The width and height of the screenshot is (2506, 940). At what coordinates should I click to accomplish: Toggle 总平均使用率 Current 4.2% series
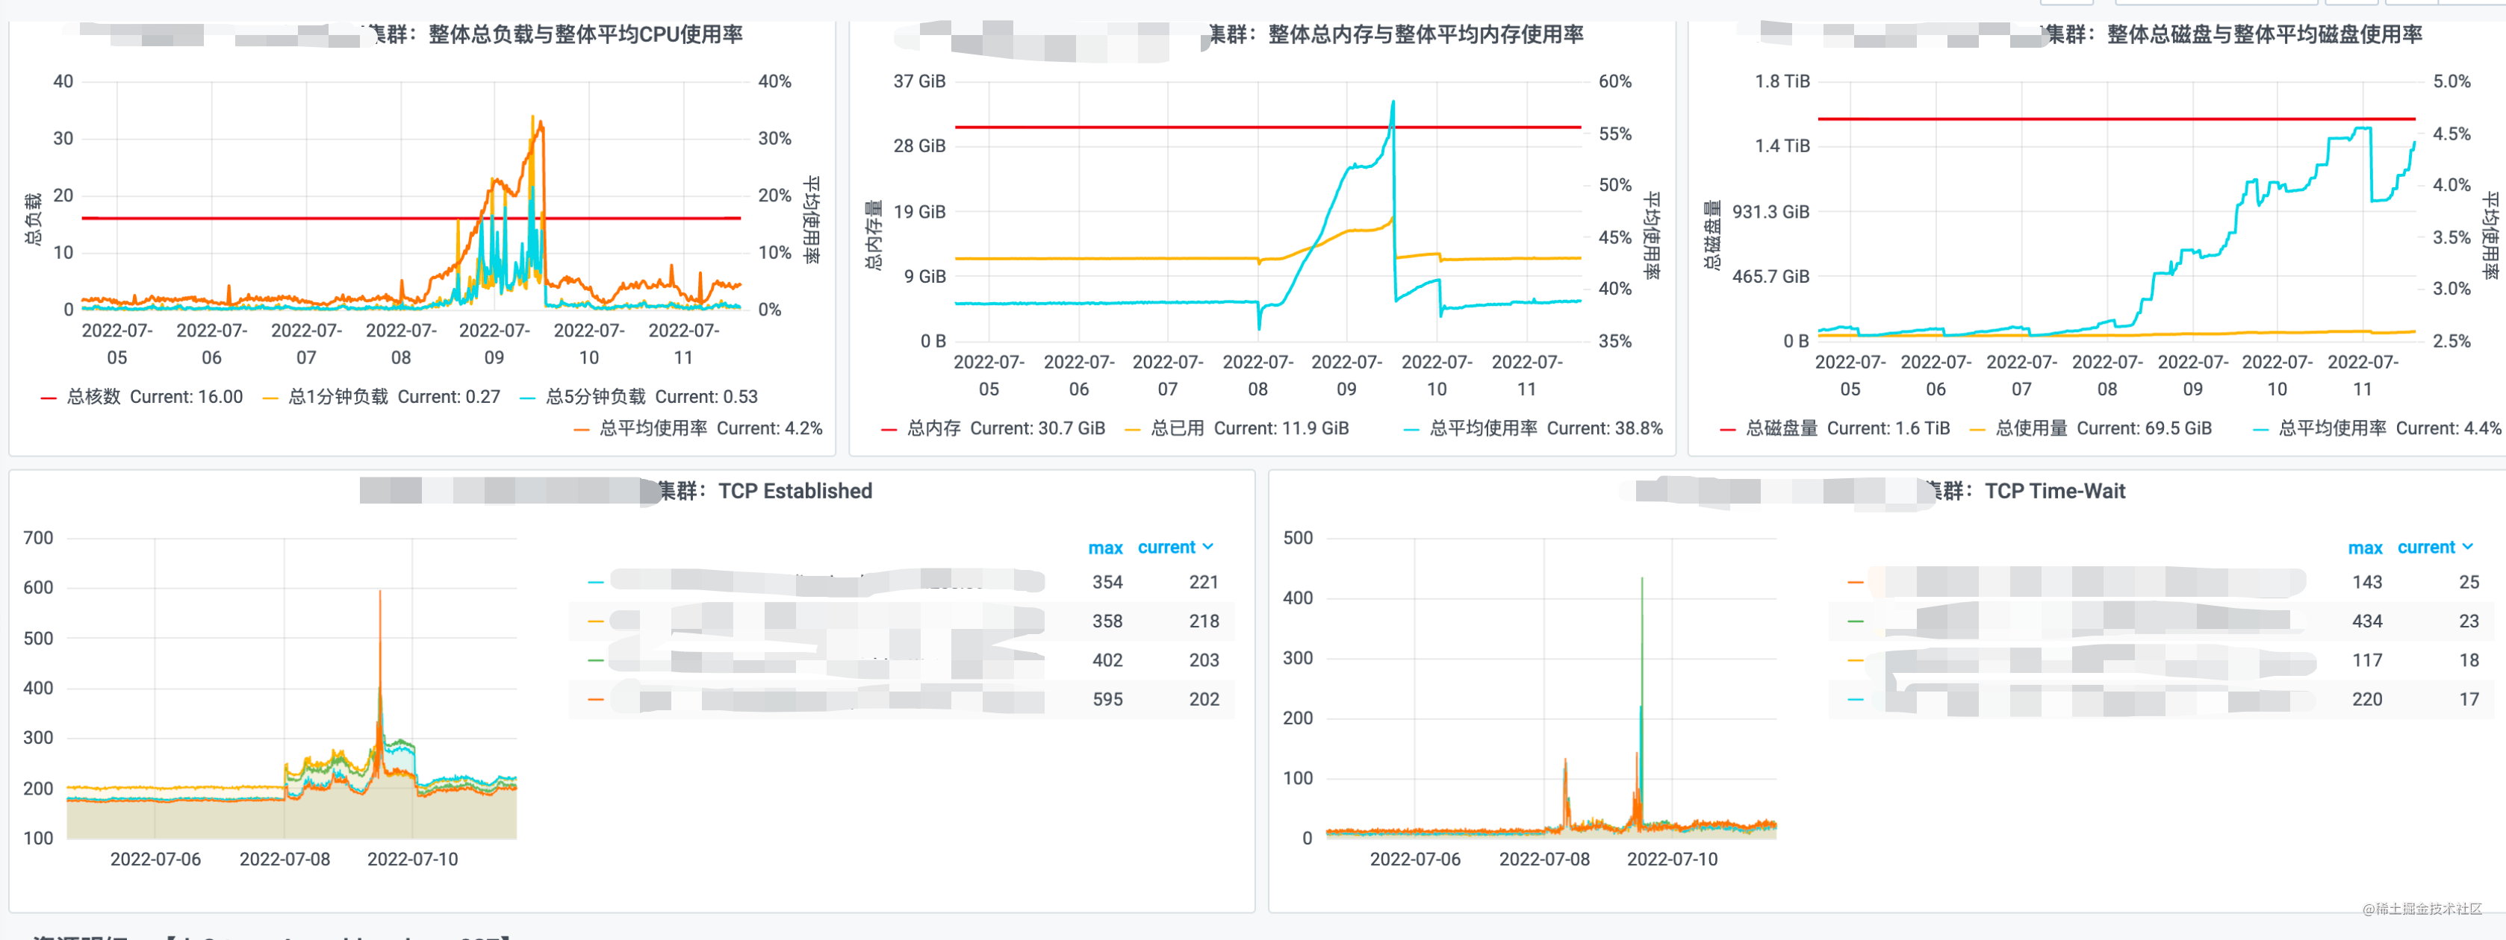(653, 427)
